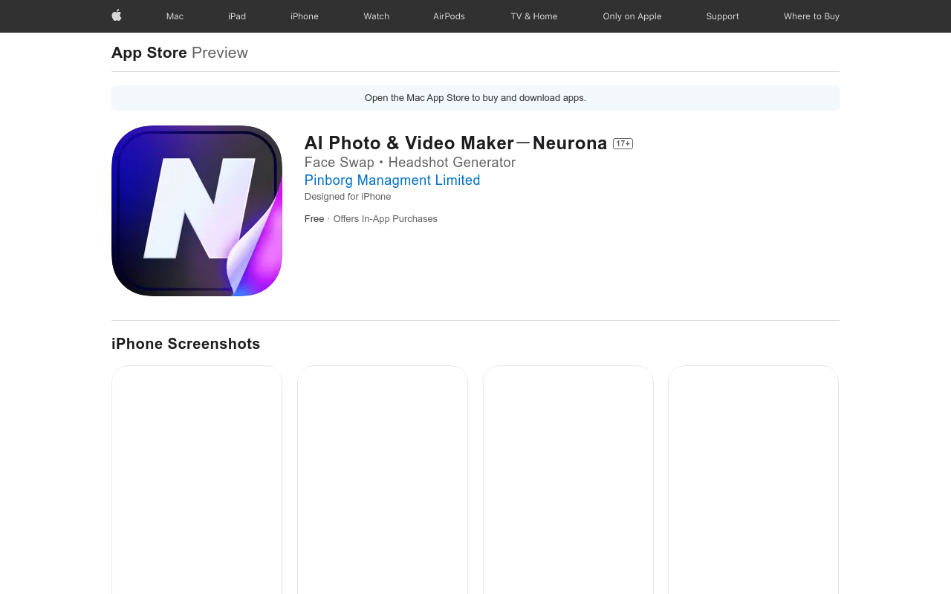Screen dimensions: 951x594
Task: Open the Mac menu item
Action: tap(175, 16)
